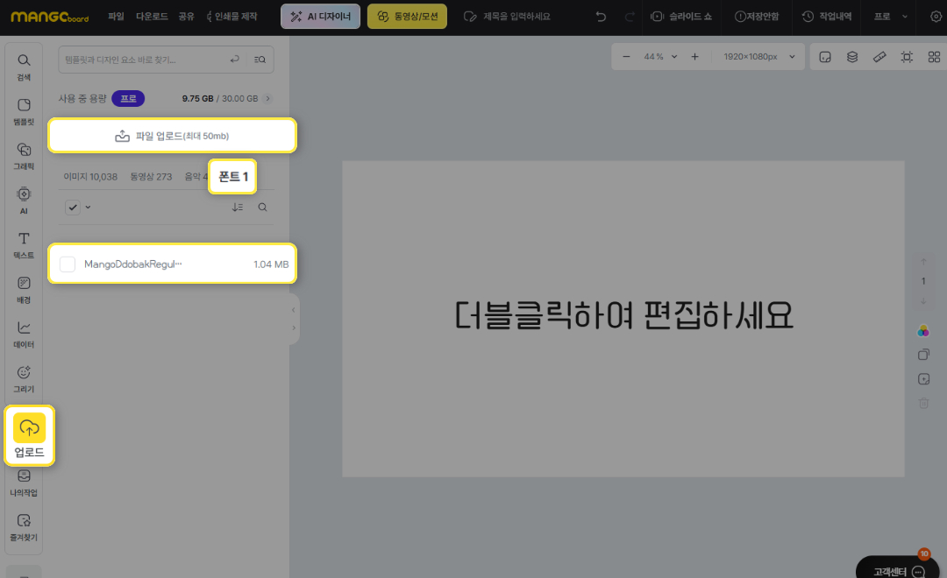The image size is (947, 578).
Task: Click the sort order icon in the file list
Action: click(238, 208)
